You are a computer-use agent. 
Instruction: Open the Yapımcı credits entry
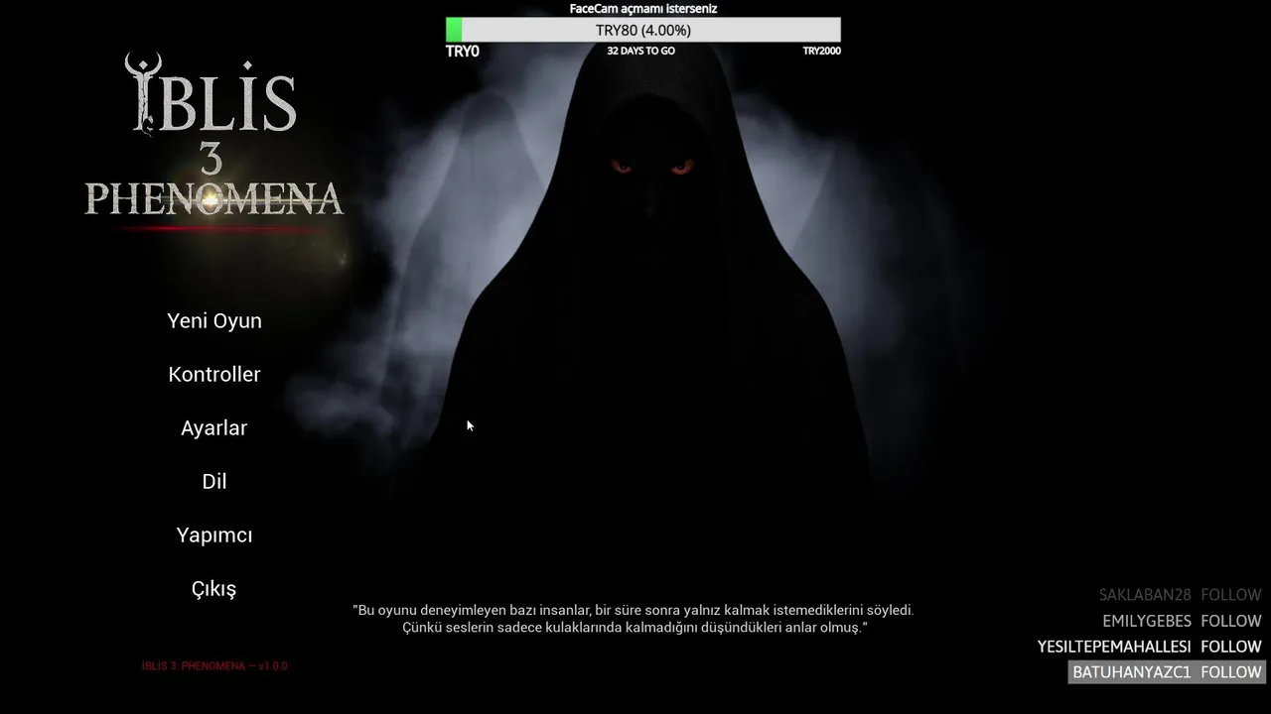(214, 535)
